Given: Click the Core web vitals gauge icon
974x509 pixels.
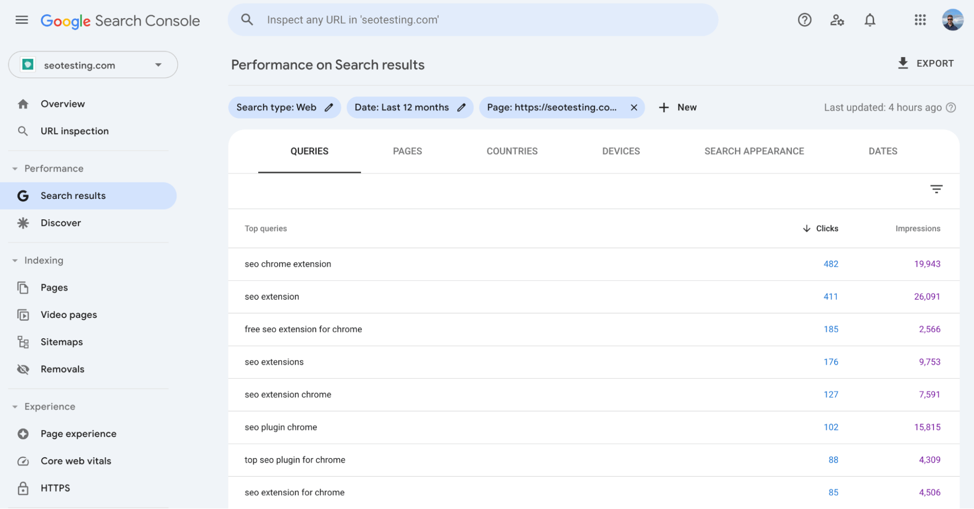Looking at the screenshot, I should coord(23,461).
